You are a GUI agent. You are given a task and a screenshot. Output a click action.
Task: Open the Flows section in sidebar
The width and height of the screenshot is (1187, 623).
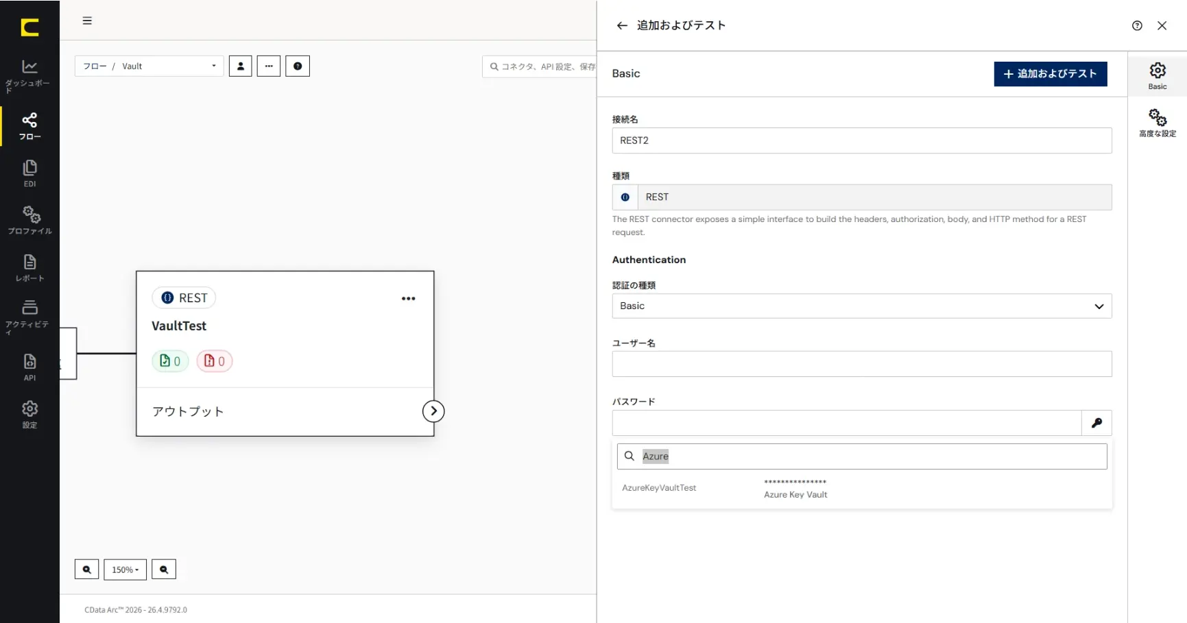coord(29,126)
